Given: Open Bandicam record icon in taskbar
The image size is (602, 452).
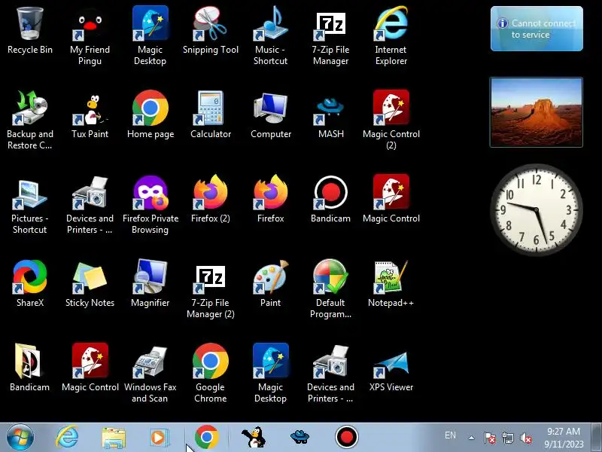Looking at the screenshot, I should click(347, 438).
